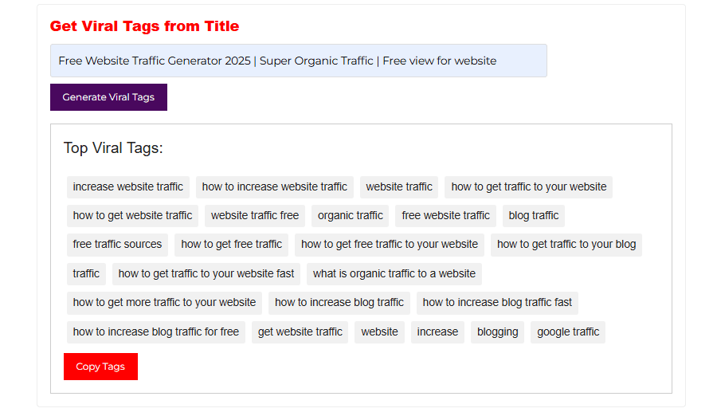Click the 'get website traffic' tag chip
The width and height of the screenshot is (717, 416).
[x=300, y=332]
